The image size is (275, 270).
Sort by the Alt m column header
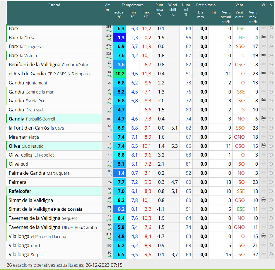107,7
